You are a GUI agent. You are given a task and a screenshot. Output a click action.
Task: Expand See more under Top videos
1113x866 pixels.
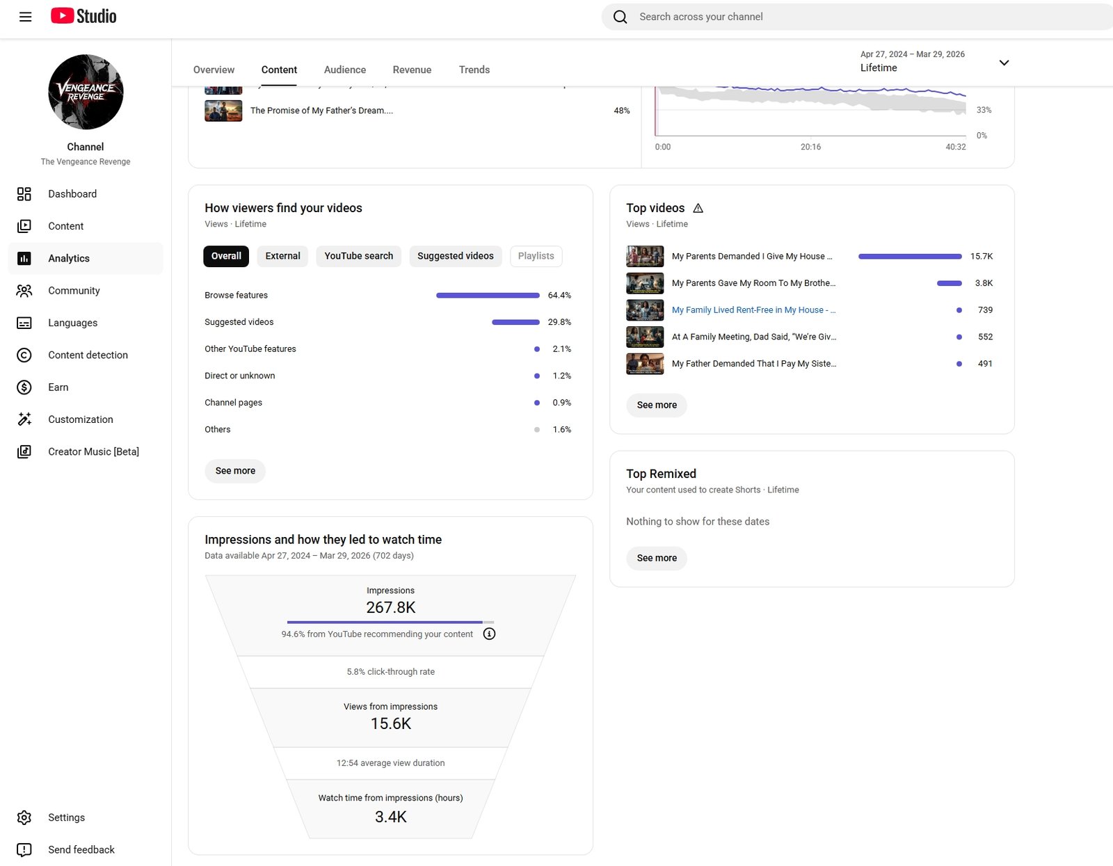click(x=656, y=405)
